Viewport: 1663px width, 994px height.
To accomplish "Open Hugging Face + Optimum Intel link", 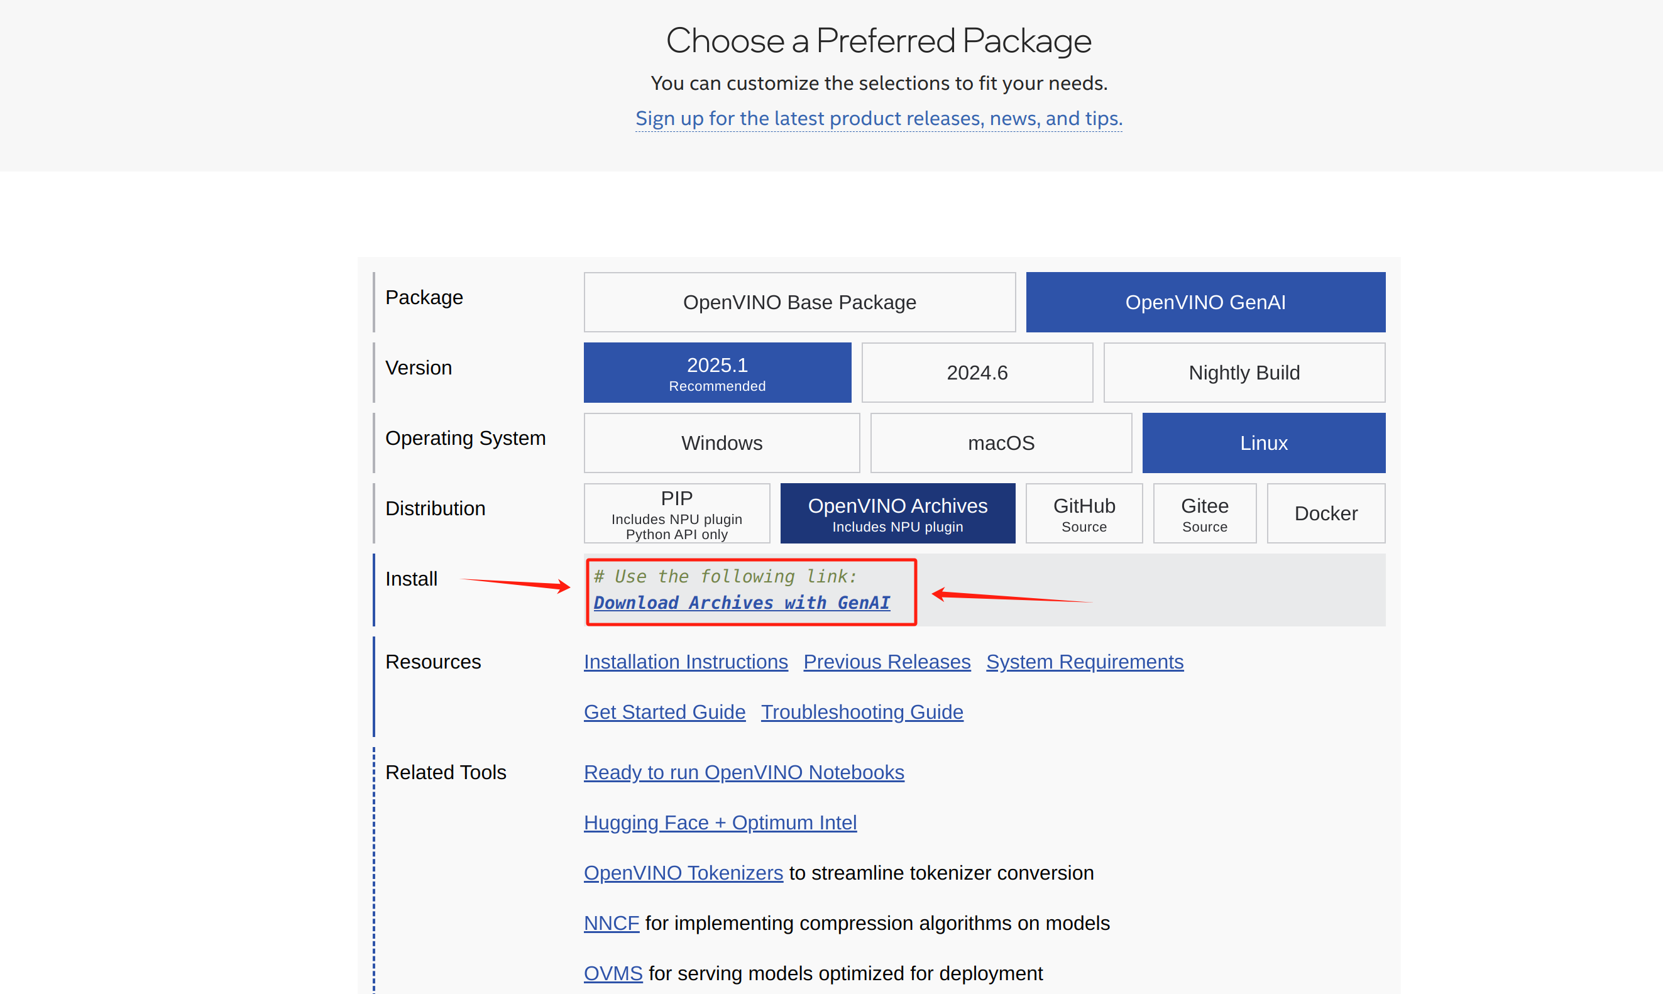I will coord(720,822).
